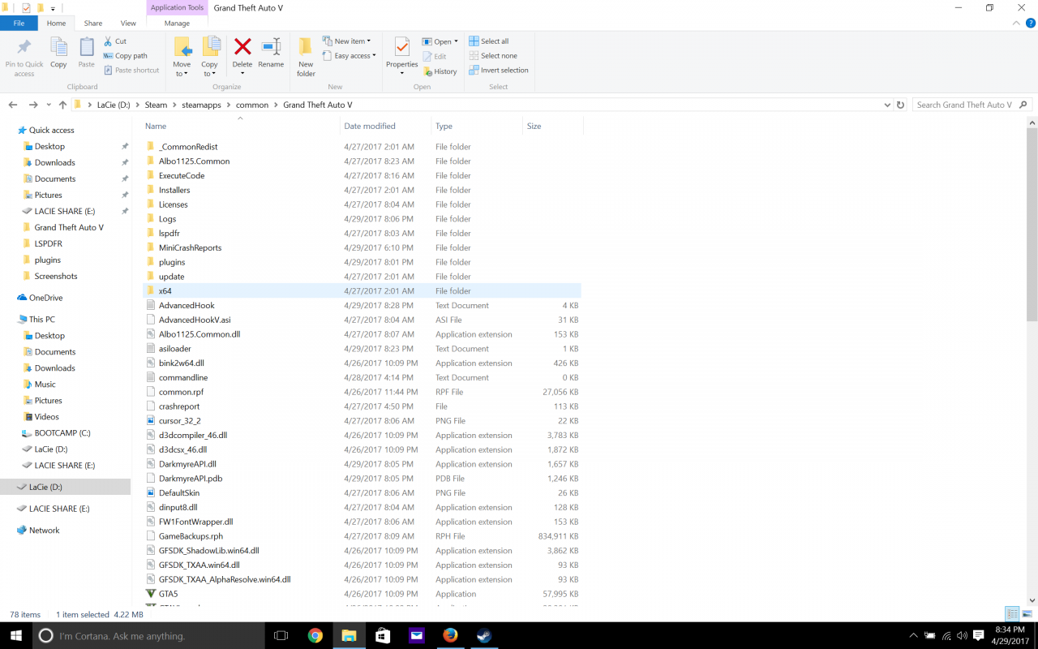This screenshot has height=649, width=1038.
Task: Open Properties from the ribbon
Action: 401,53
